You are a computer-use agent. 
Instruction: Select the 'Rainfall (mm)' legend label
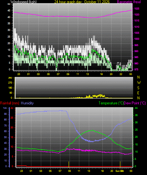pyautogui.click(x=9, y=103)
